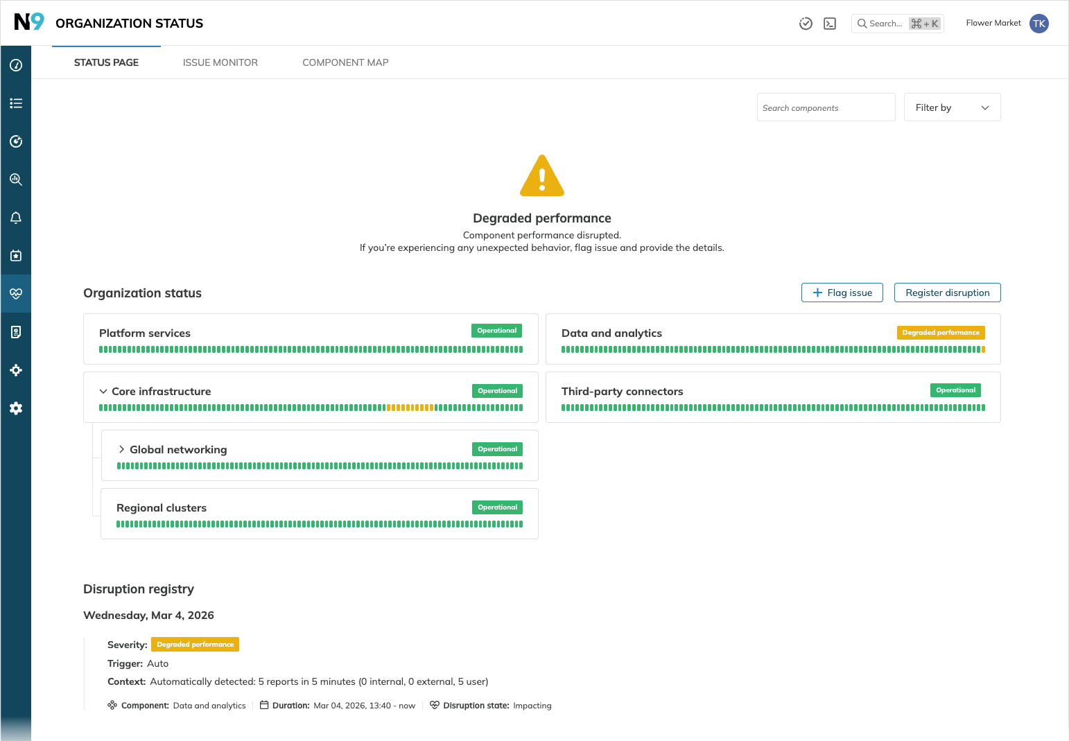Click the TK user avatar

[x=1038, y=24]
